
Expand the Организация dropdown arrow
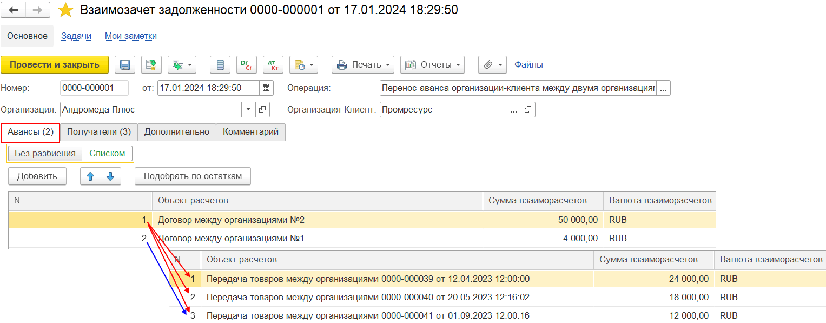pyautogui.click(x=248, y=110)
